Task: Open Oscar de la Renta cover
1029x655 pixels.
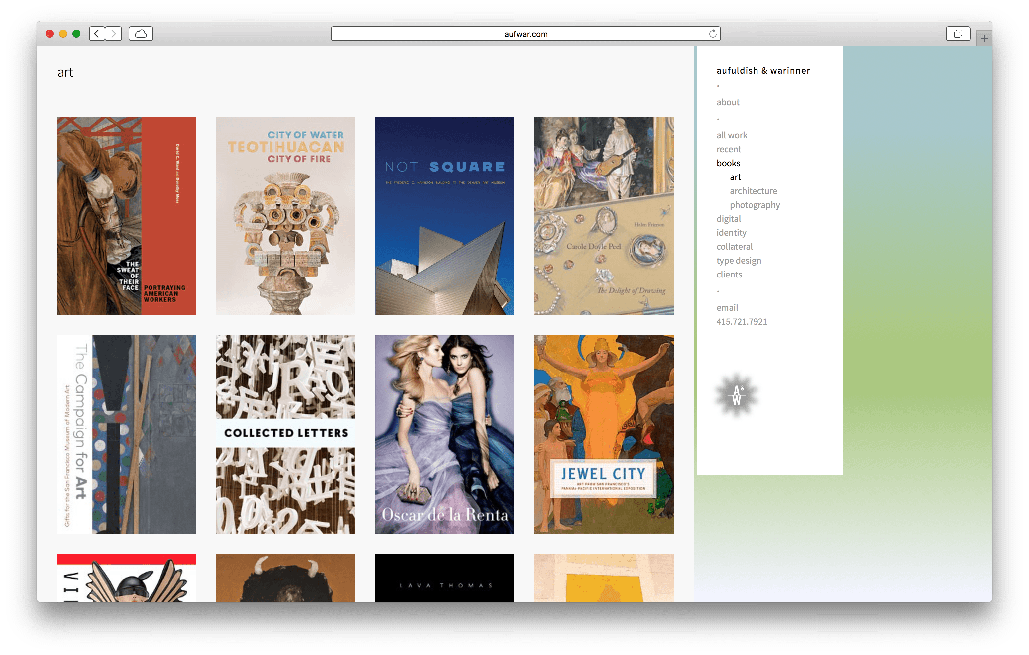Action: point(445,434)
